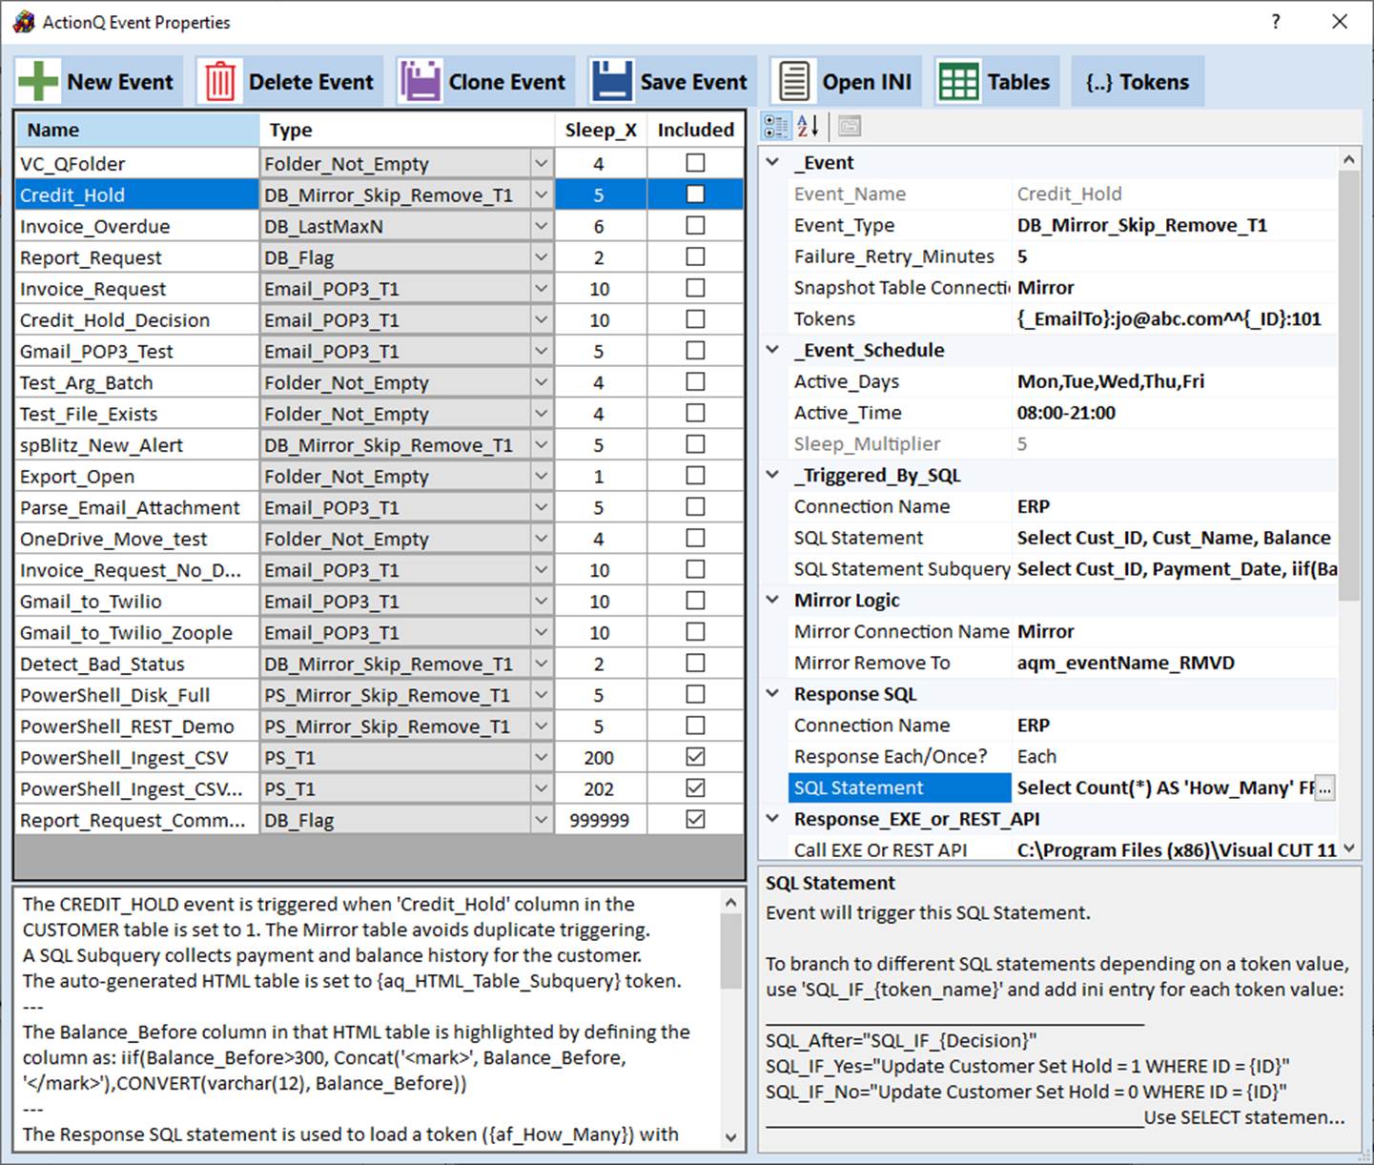Enable Included checkbox for VC_QFolder
1374x1165 pixels.
tap(696, 163)
